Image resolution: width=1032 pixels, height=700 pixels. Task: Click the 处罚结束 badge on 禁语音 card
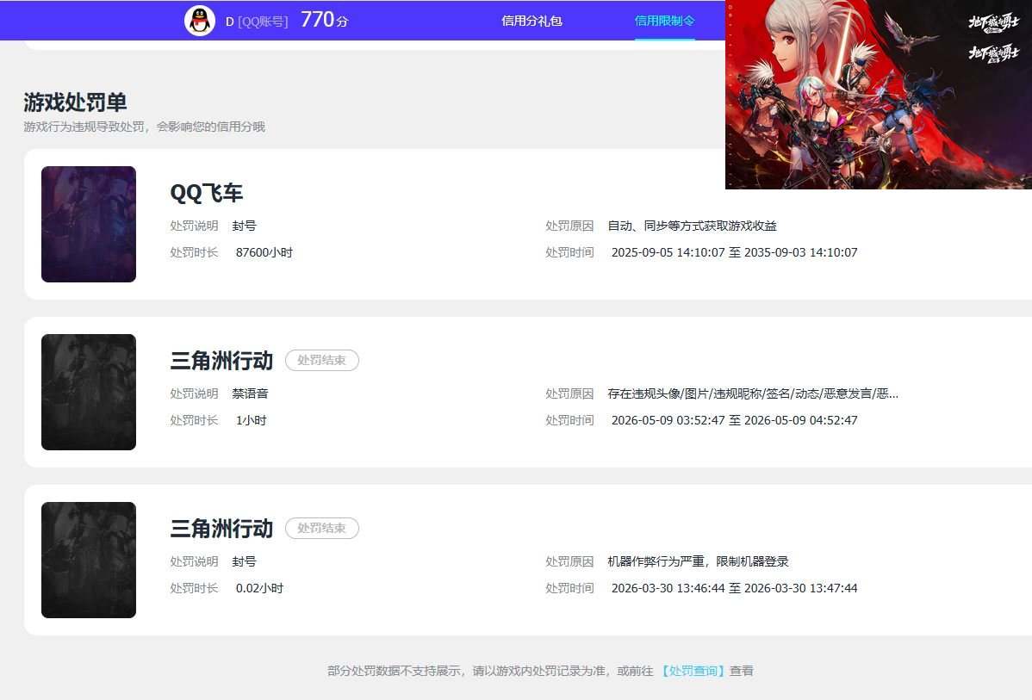322,361
